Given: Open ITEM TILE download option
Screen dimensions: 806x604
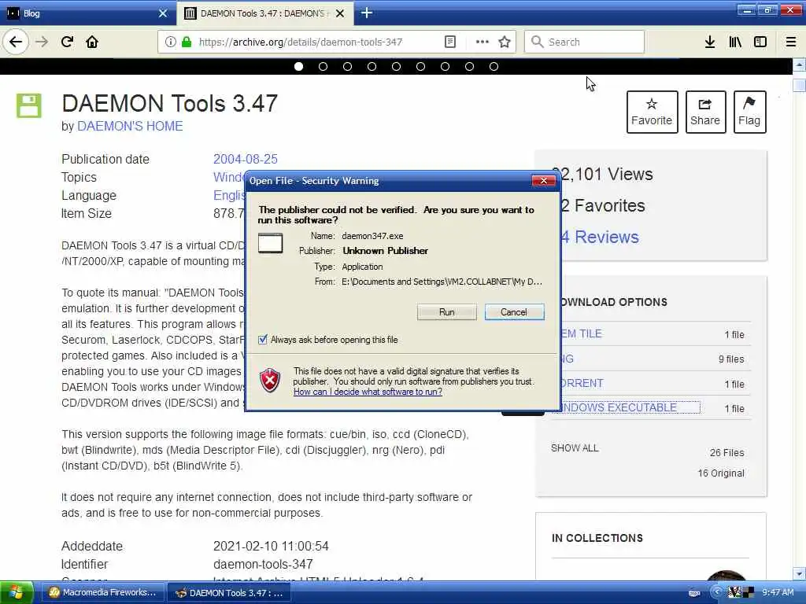Looking at the screenshot, I should coord(581,333).
